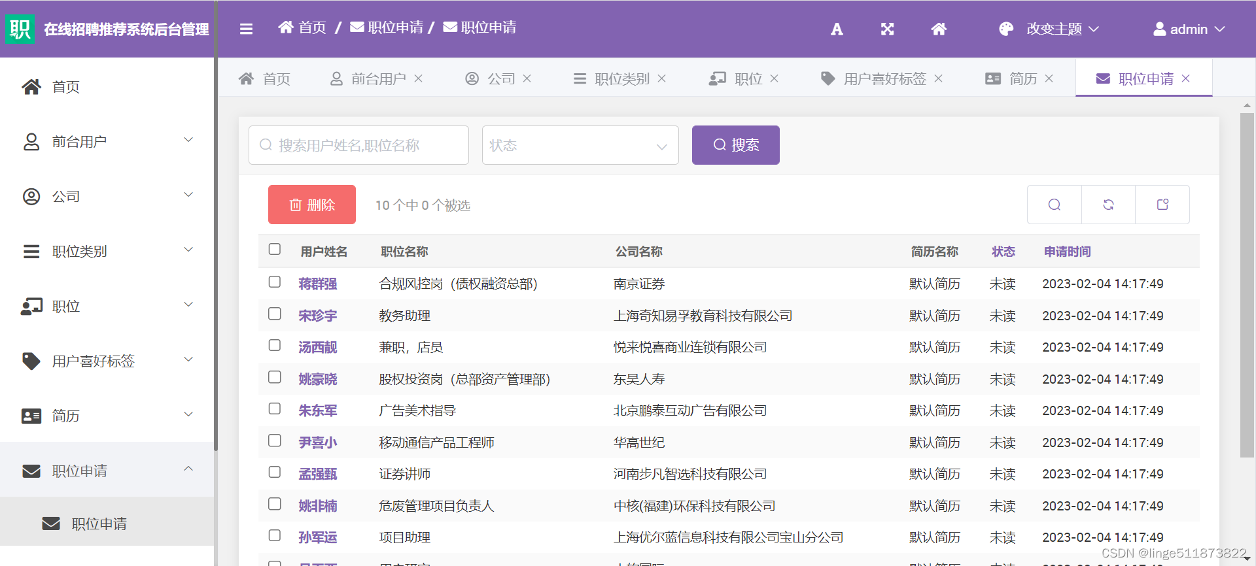
Task: Click 首页 in the breadcrumb
Action: coord(302,27)
